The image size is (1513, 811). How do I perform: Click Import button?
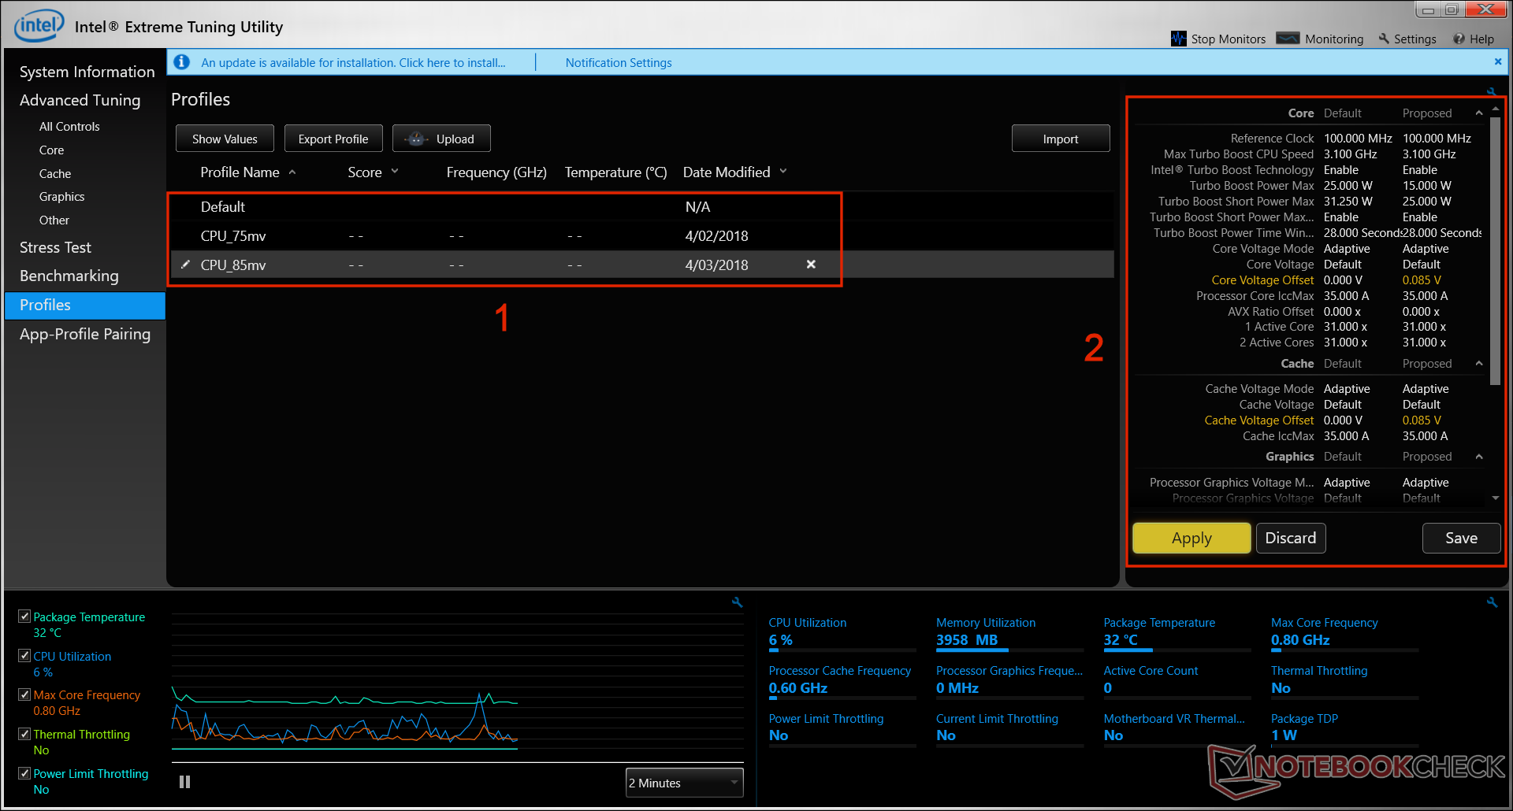point(1061,139)
